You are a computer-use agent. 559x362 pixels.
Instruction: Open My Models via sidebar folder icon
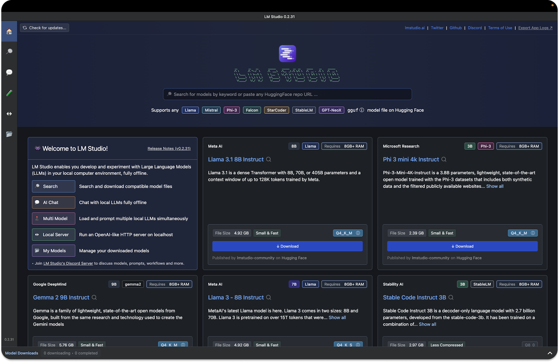click(x=9, y=134)
